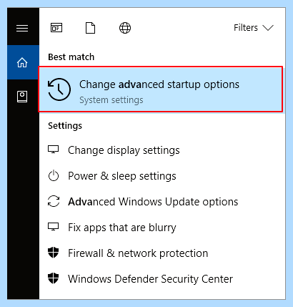Open Windows Defender Security Center
Viewport: 293px width, 307px height.
162,279
